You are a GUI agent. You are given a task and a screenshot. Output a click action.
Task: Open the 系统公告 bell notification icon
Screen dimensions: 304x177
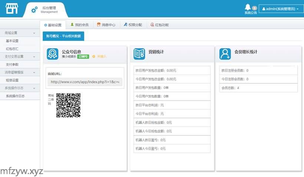click(248, 7)
